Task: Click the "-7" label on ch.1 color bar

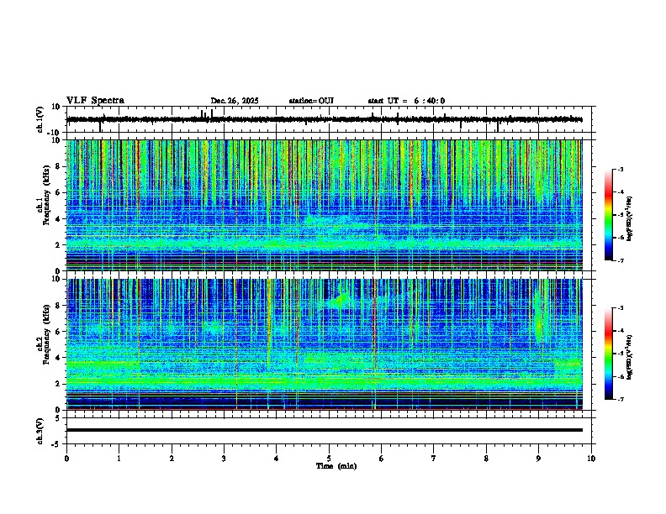Action: pyautogui.click(x=620, y=260)
